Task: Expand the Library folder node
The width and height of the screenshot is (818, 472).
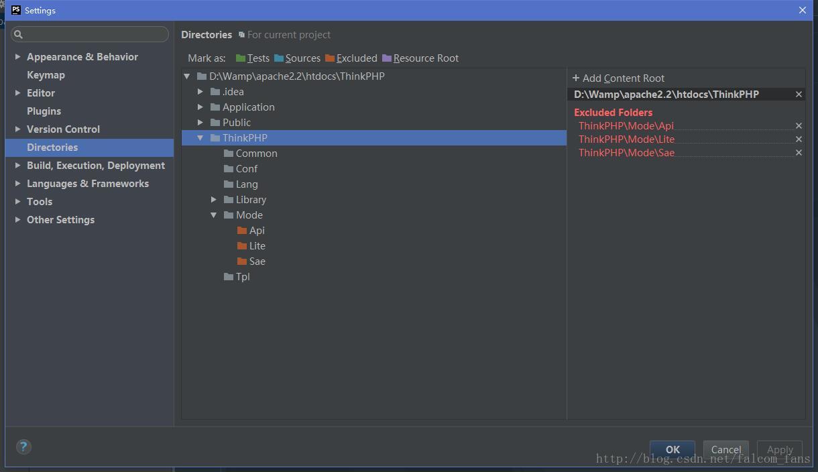Action: coord(214,199)
